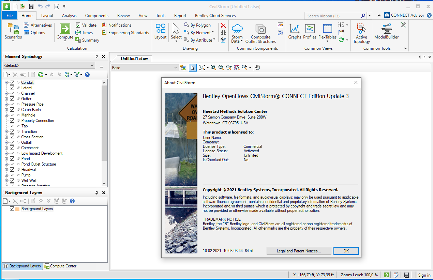Open Notifications panel

tap(116, 25)
